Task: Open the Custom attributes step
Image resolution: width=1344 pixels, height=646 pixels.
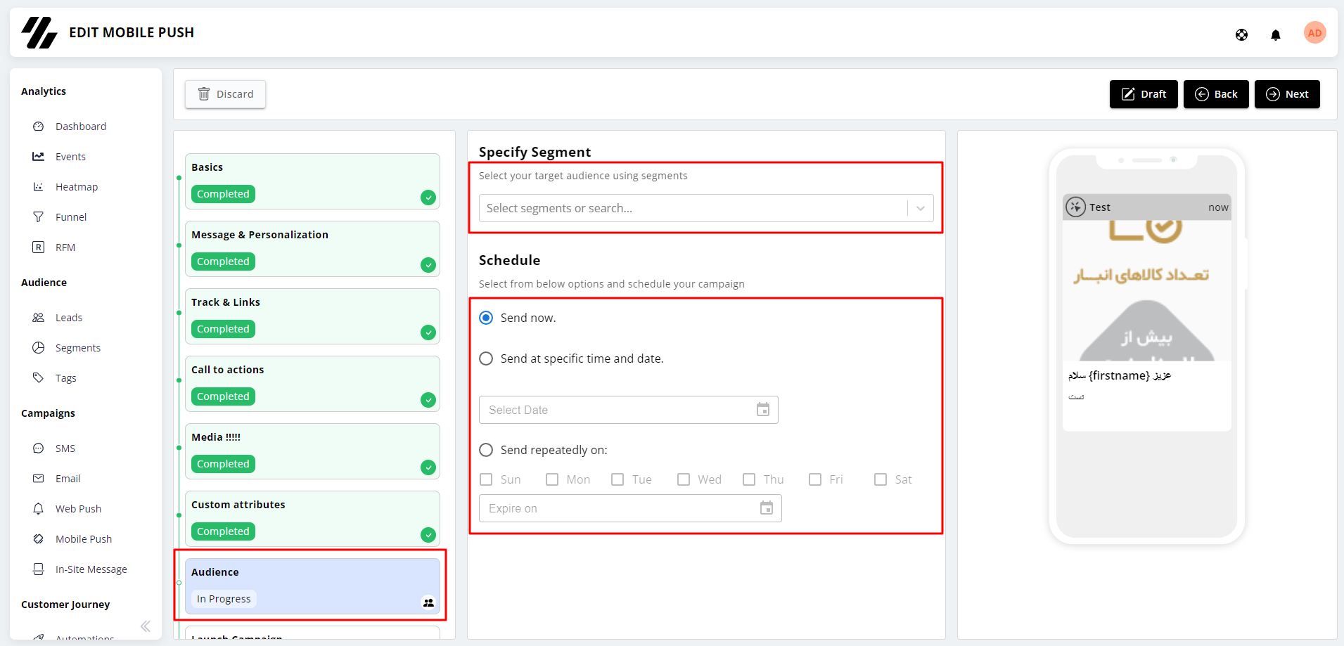Action: (312, 519)
